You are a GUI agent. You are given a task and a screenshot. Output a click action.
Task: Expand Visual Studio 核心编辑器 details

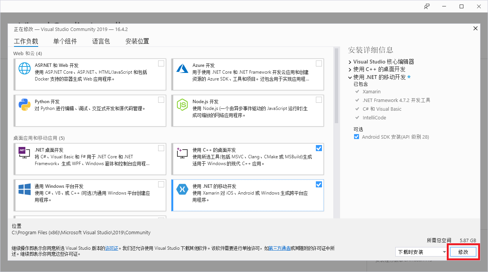point(350,62)
